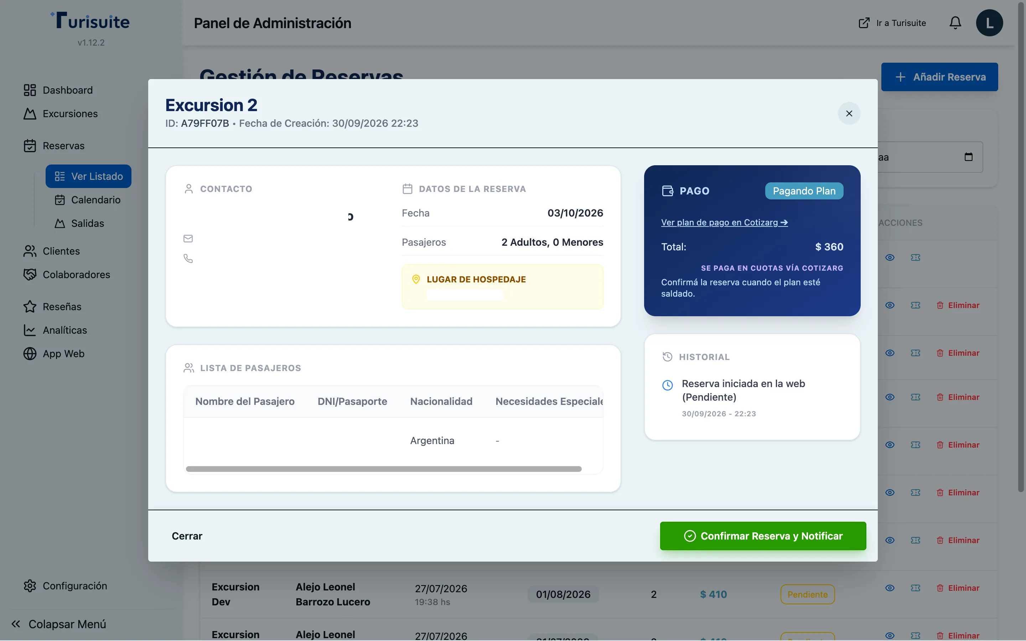Collapse the menu with Colapsar Menú
Viewport: 1026px width, 641px height.
click(58, 624)
